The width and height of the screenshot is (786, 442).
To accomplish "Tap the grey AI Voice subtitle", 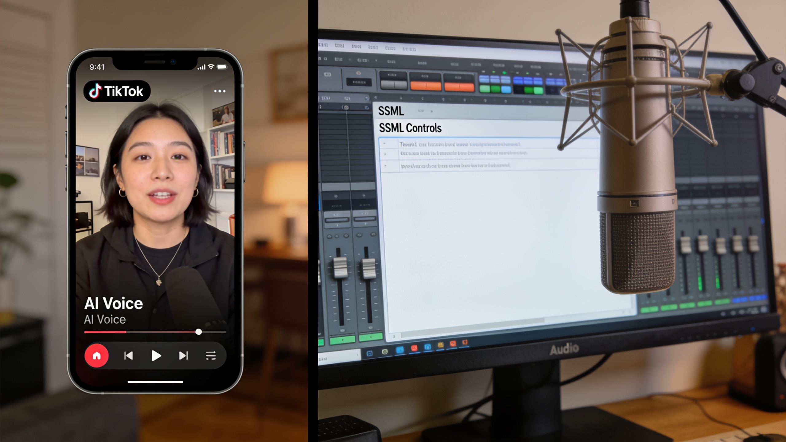I will (105, 320).
